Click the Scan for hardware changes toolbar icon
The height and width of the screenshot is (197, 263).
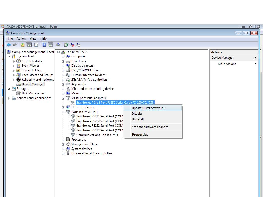59,44
